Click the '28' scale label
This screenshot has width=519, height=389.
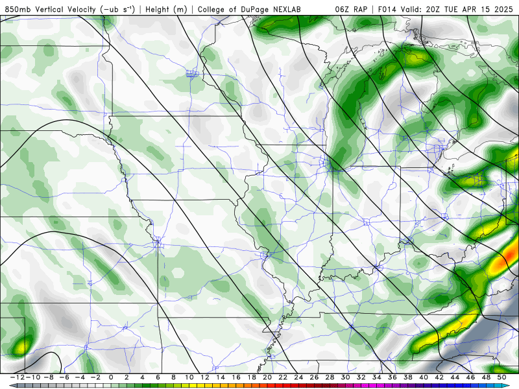330,377
